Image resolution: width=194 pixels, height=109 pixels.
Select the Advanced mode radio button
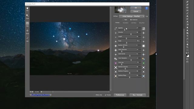point(131,20)
